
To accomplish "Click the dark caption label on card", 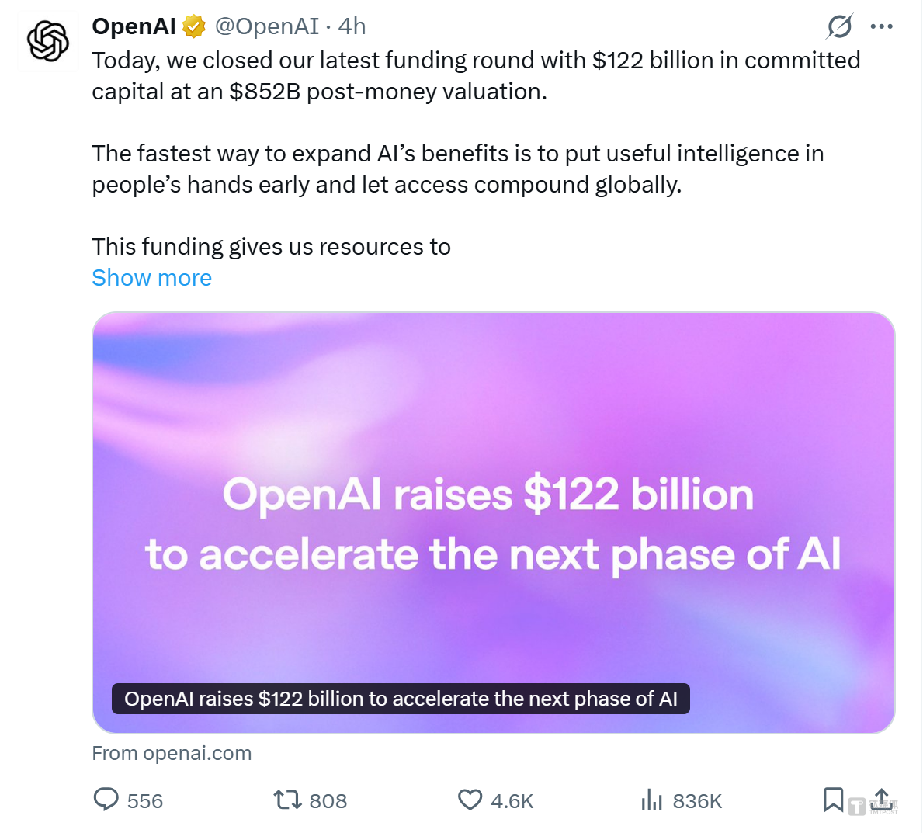I will tap(401, 699).
